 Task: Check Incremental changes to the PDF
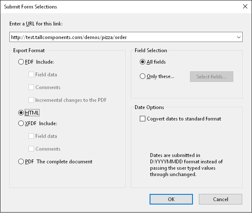[31, 100]
